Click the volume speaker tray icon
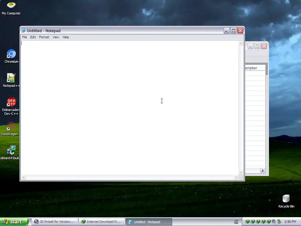Screen dimensions: 301x226 [274, 222]
